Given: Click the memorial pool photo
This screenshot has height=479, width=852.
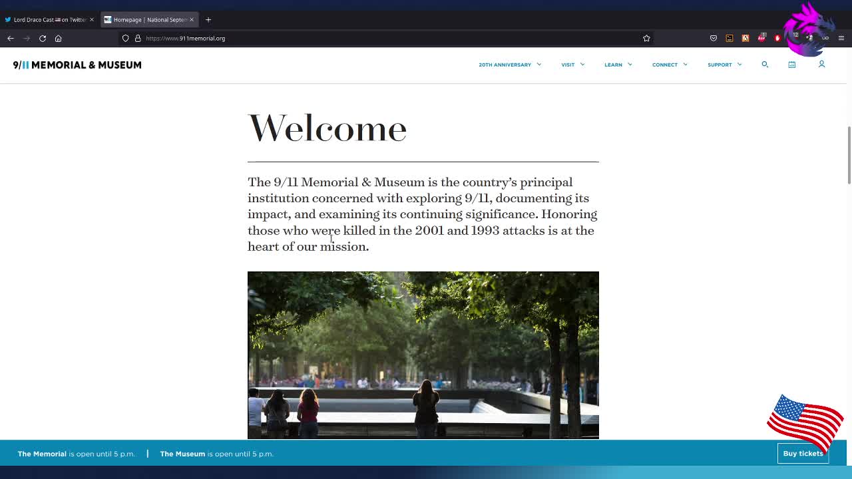Looking at the screenshot, I should point(423,355).
